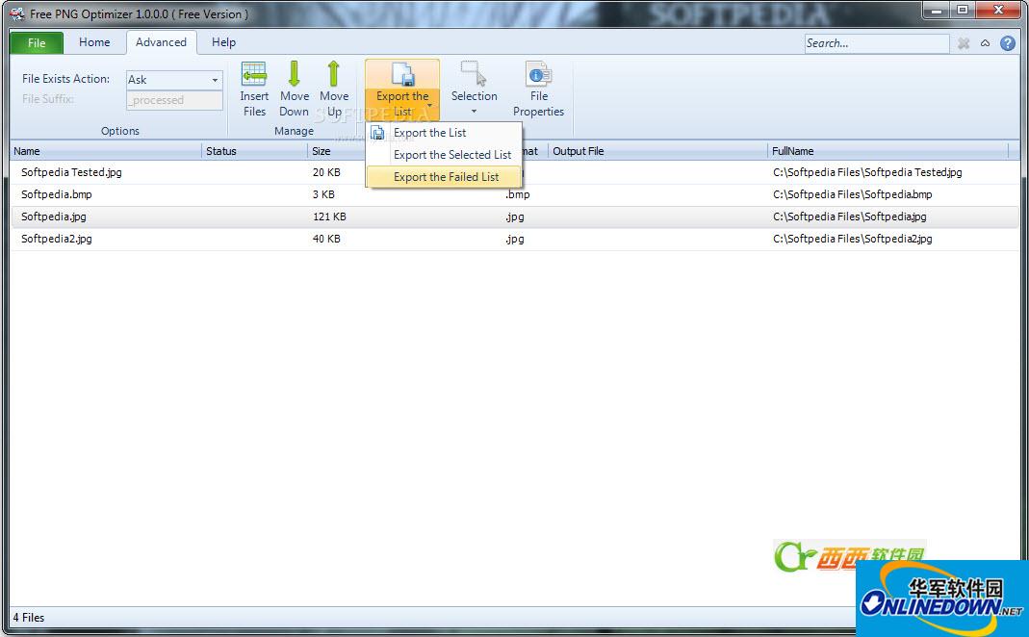The height and width of the screenshot is (637, 1029).
Task: Choose Export the List menu entry
Action: (444, 133)
